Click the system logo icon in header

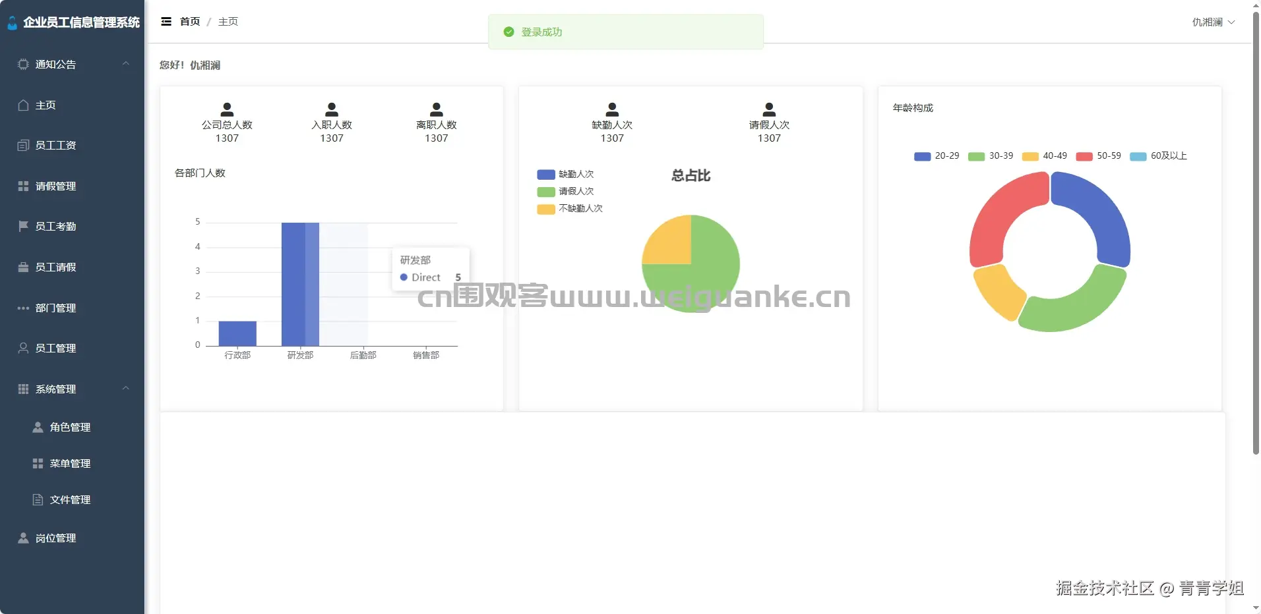tap(12, 23)
